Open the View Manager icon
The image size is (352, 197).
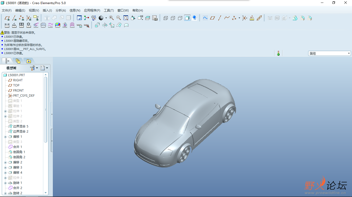pos(155,18)
